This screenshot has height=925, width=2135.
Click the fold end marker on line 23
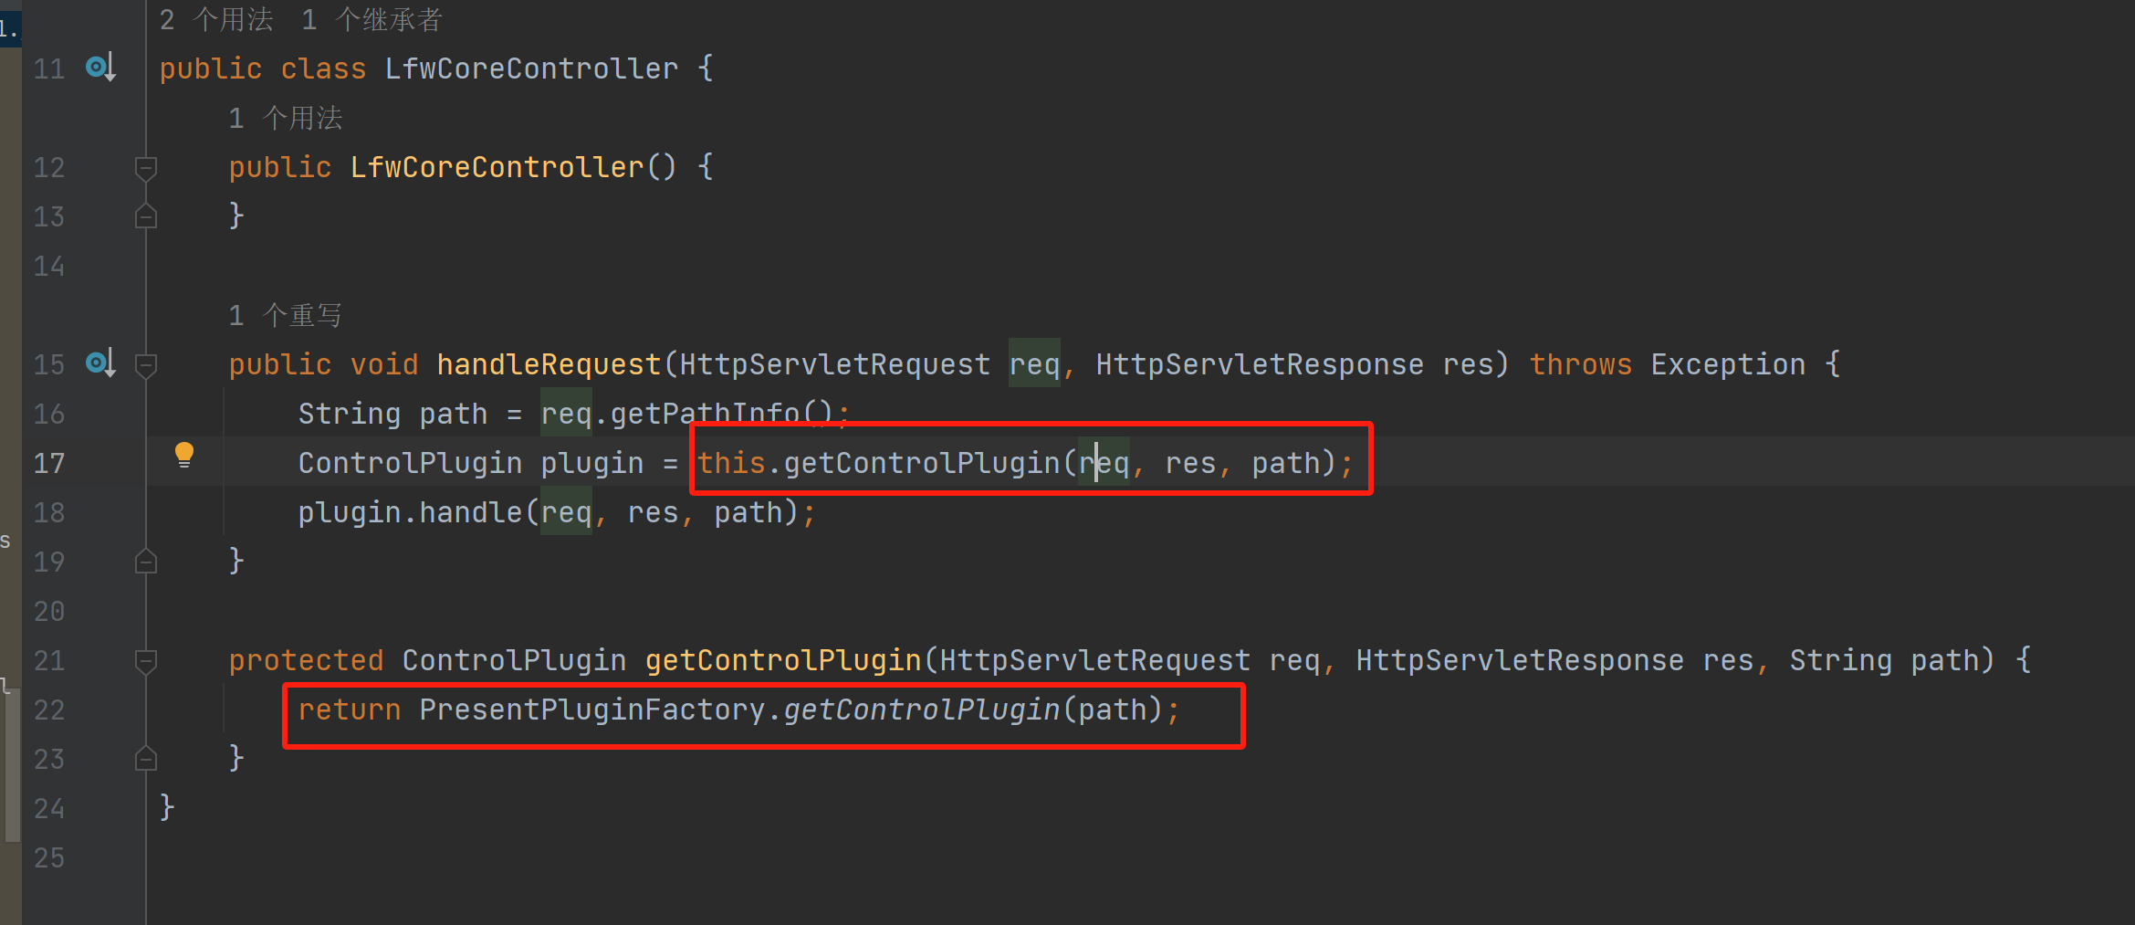(145, 758)
